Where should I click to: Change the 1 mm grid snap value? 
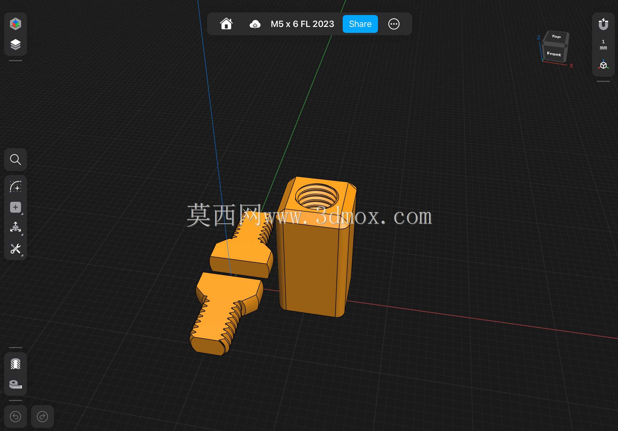(603, 45)
